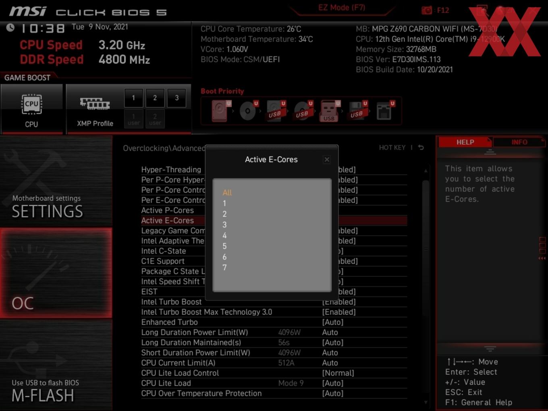The image size is (548, 411).
Task: Click scroll-up arrow of settings list
Action: [x=426, y=171]
